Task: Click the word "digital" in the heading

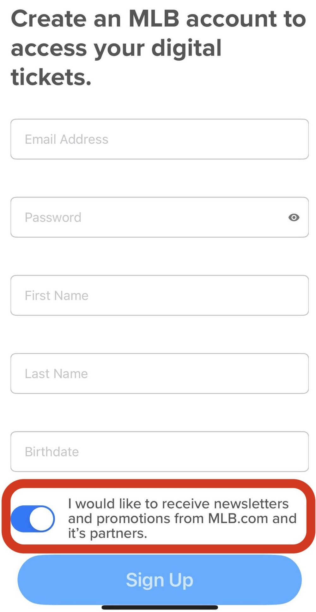Action: coord(186,48)
